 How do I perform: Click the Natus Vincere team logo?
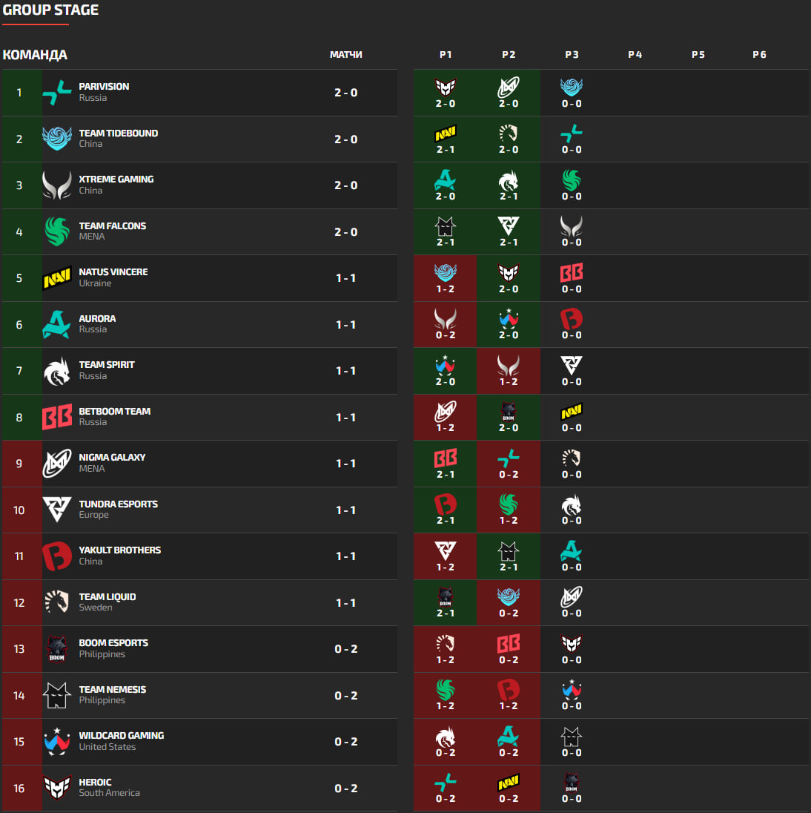(x=57, y=278)
